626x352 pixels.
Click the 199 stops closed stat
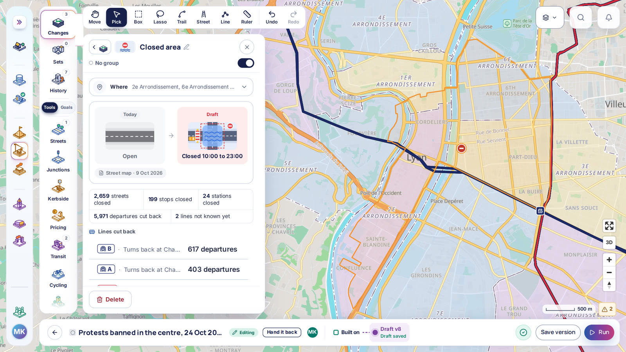[x=171, y=199]
